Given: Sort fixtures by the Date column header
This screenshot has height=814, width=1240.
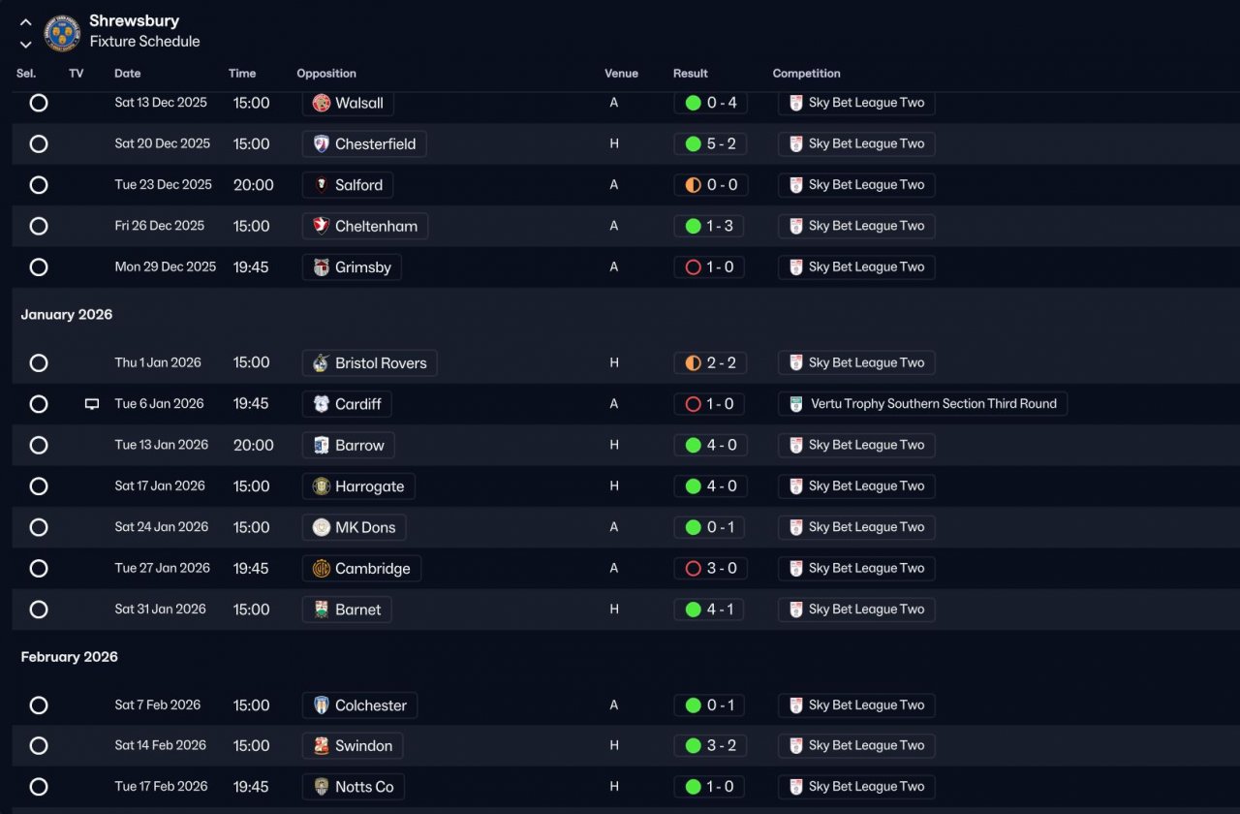Looking at the screenshot, I should click(127, 74).
